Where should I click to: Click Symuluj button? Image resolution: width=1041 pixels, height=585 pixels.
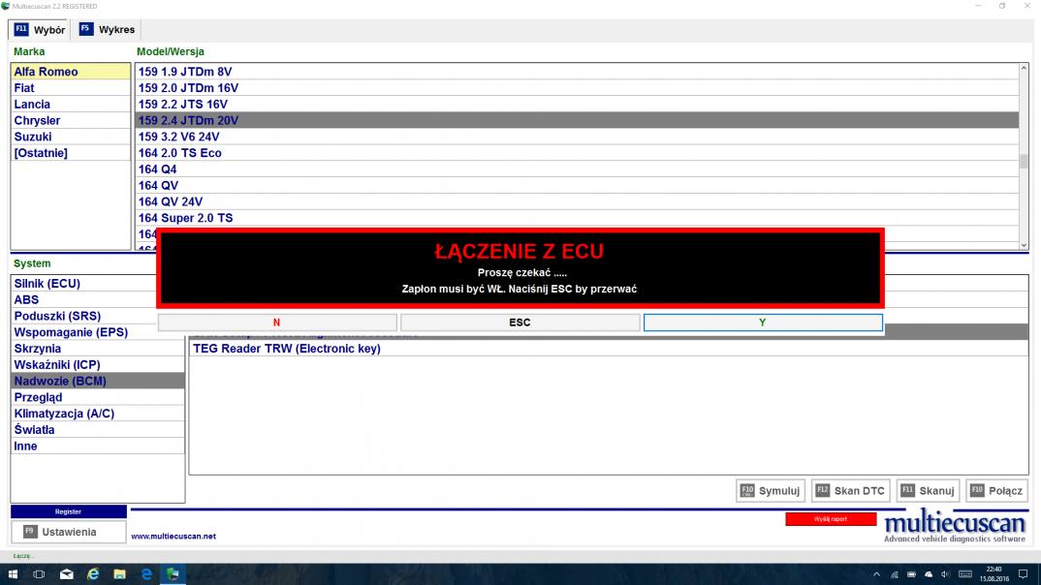(771, 491)
